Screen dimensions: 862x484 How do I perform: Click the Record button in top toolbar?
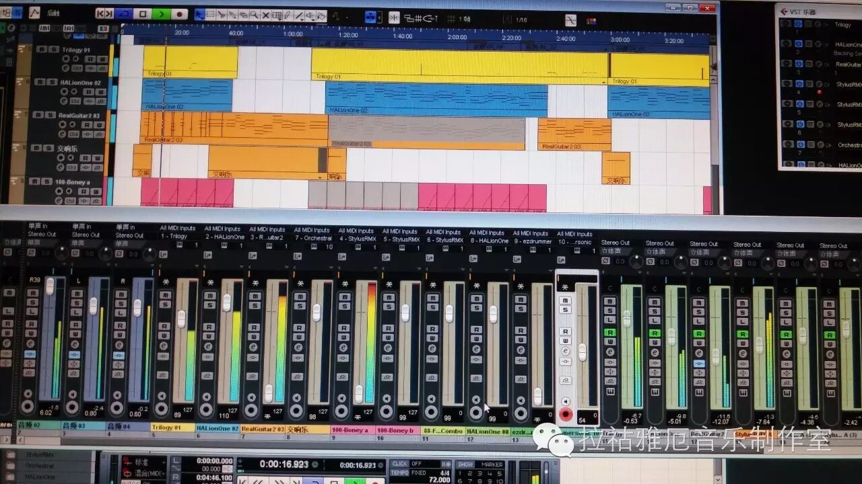(x=180, y=14)
